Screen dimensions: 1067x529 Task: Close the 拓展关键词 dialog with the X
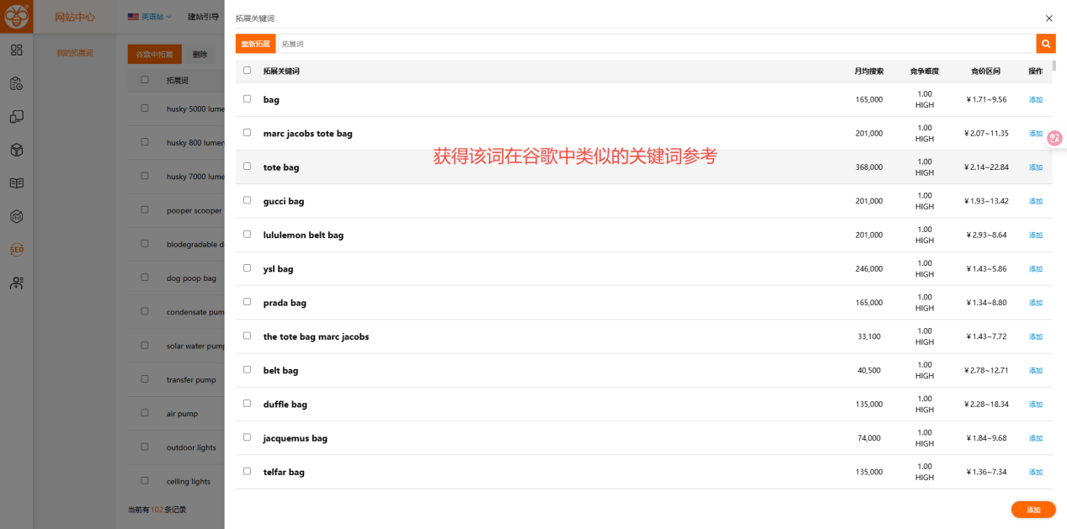pyautogui.click(x=1048, y=18)
